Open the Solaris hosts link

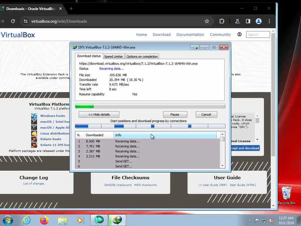click(51, 139)
